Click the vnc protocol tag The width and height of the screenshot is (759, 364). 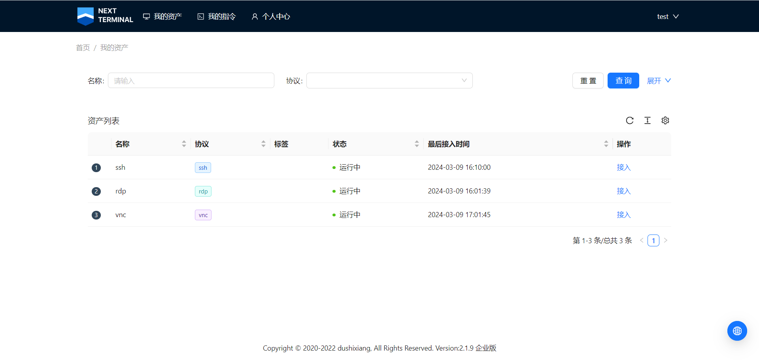coord(203,215)
